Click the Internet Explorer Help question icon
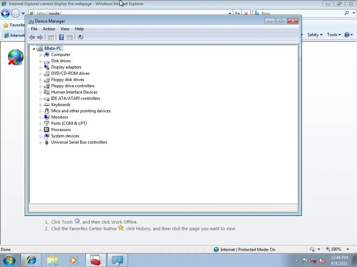Viewport: 357px width, 267px height. 347,35
